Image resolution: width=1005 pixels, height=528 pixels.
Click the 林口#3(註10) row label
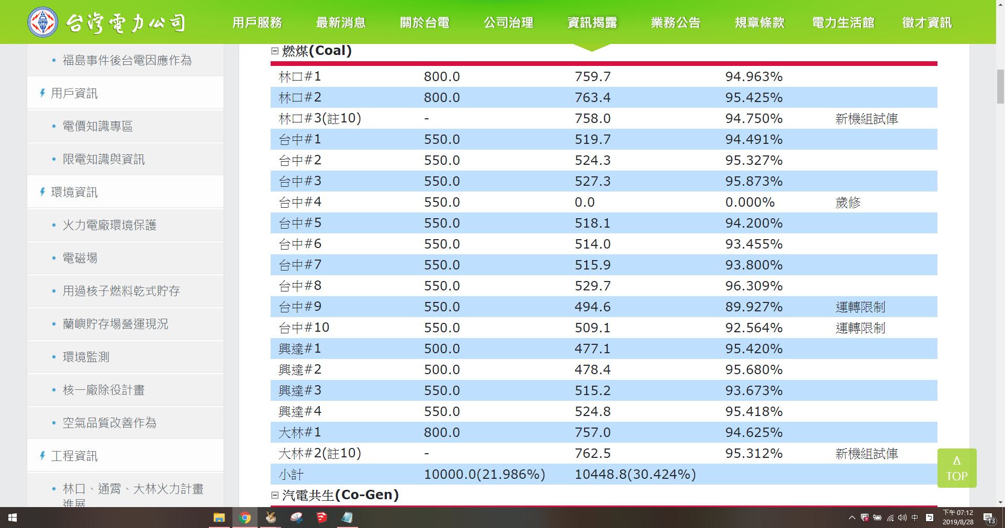(320, 118)
